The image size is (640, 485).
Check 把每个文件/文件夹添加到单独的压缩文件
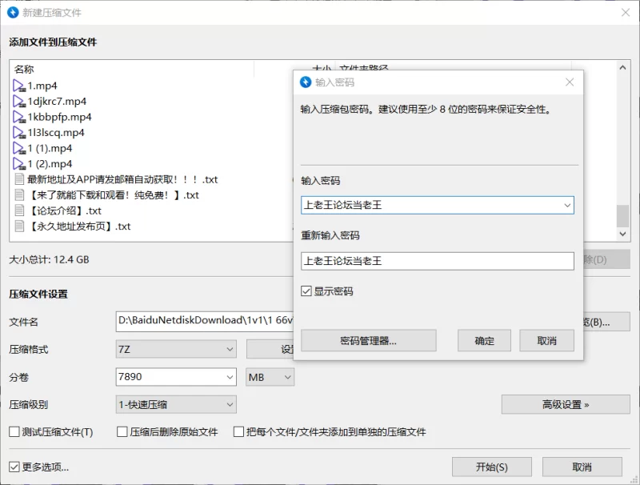point(238,432)
